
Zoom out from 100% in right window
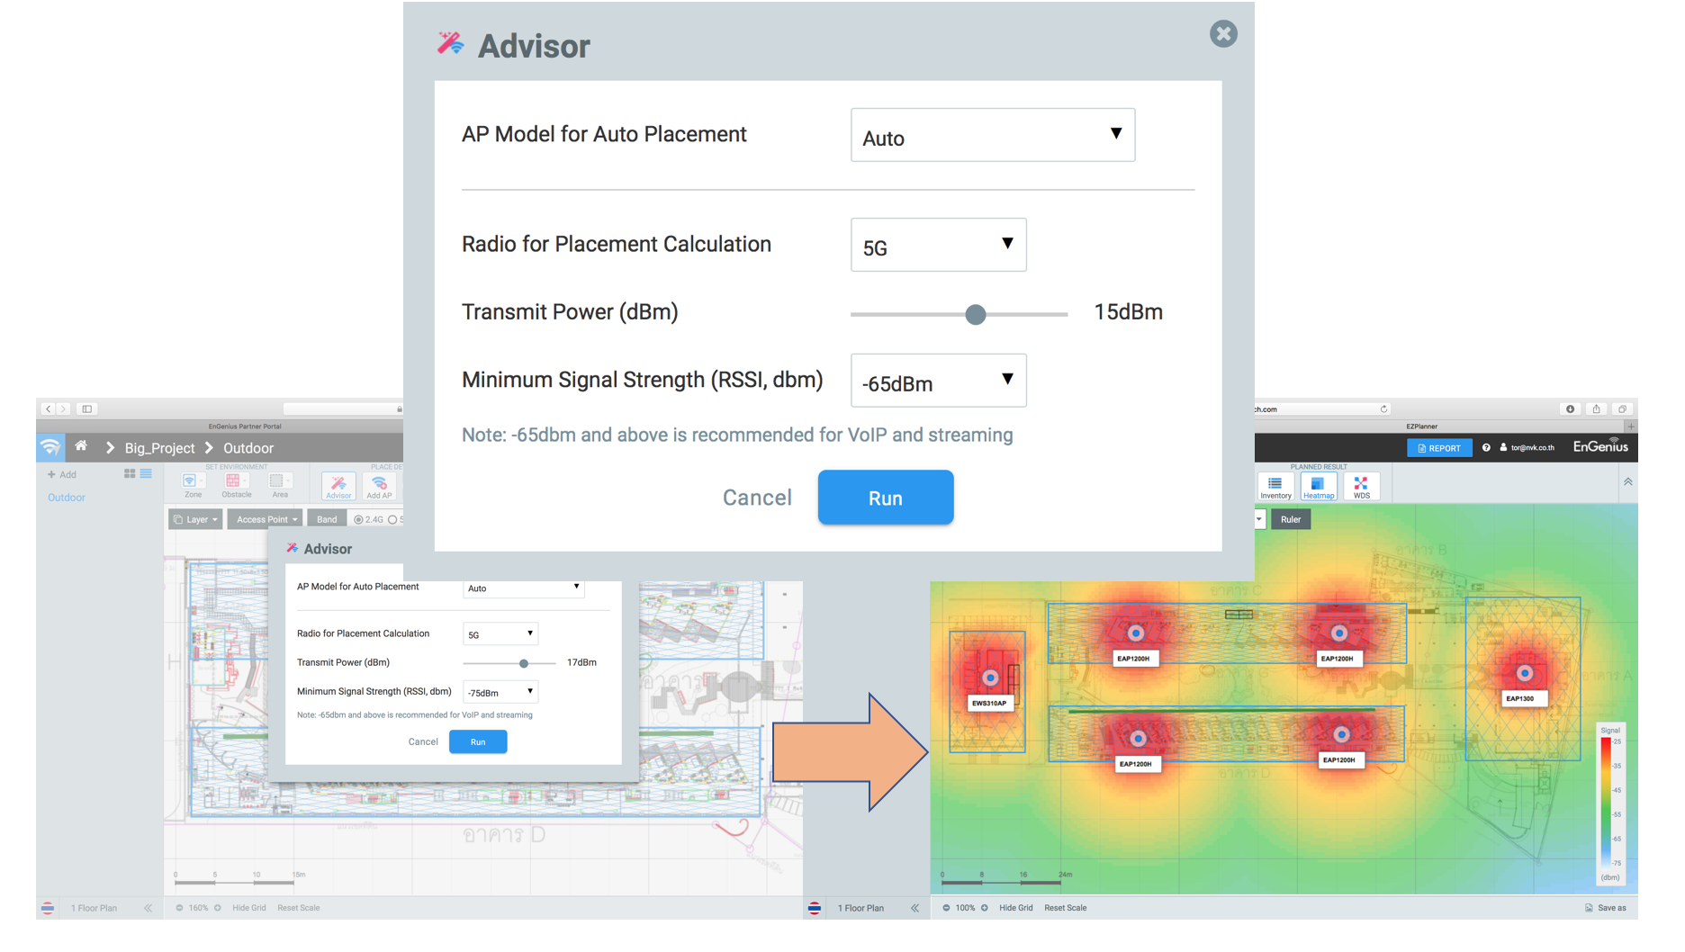click(x=946, y=908)
